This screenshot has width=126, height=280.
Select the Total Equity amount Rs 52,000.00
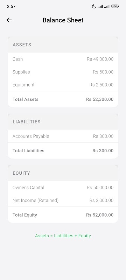pos(100,215)
